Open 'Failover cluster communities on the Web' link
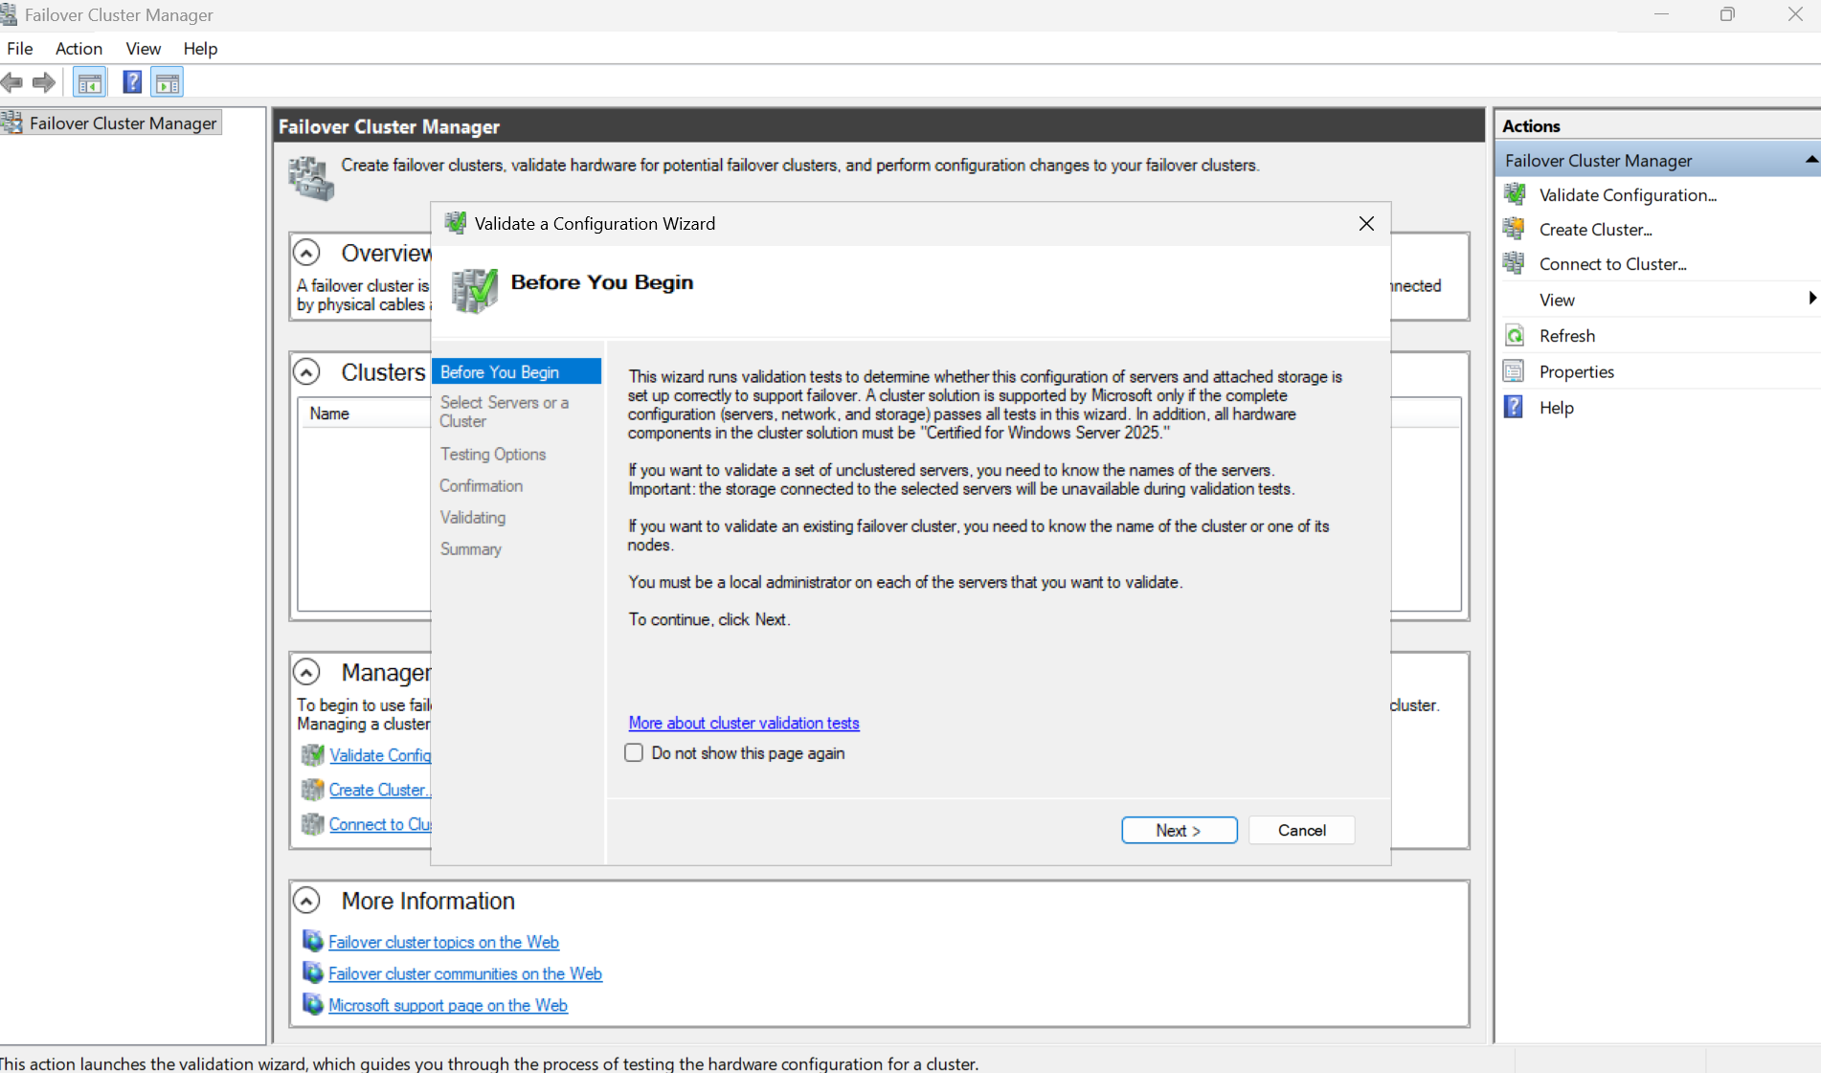The width and height of the screenshot is (1821, 1073). pyautogui.click(x=465, y=973)
